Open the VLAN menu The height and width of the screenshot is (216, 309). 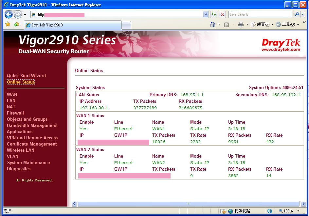(x=13, y=157)
